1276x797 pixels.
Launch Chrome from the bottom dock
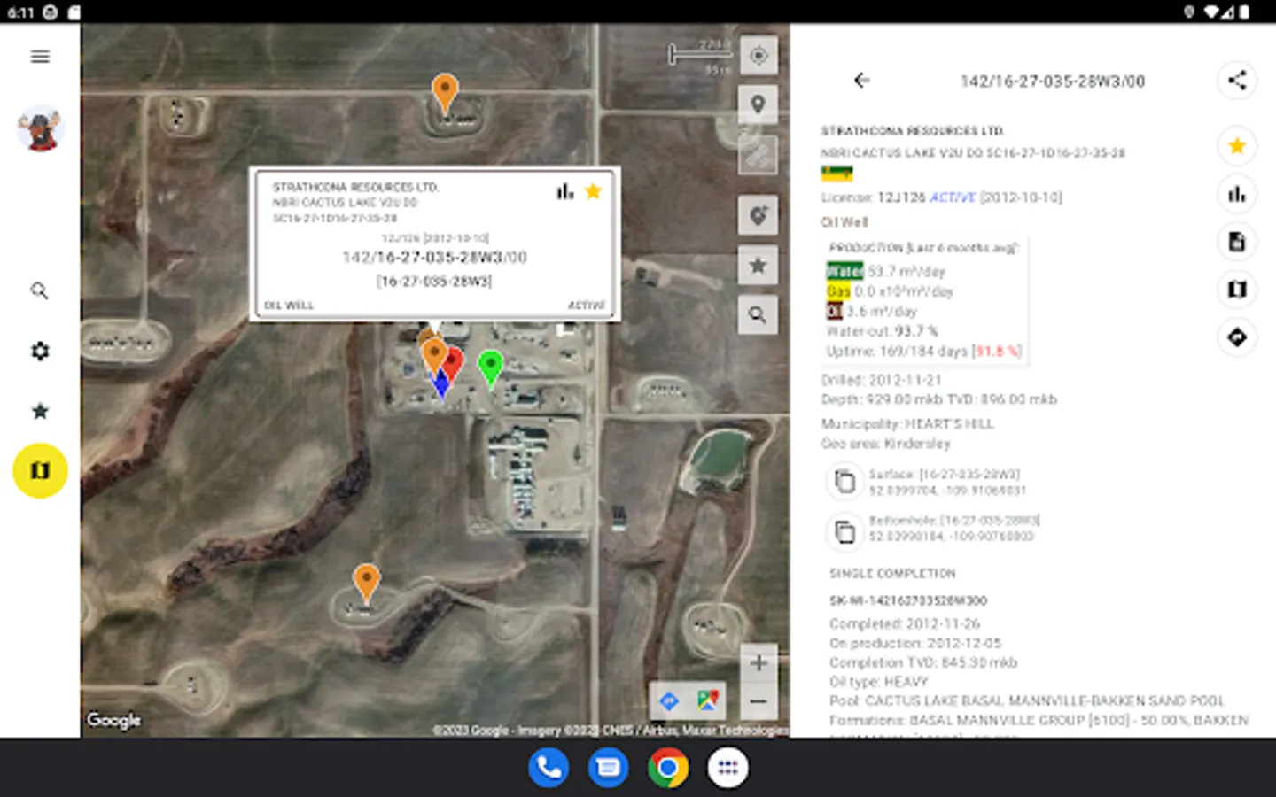pyautogui.click(x=667, y=767)
